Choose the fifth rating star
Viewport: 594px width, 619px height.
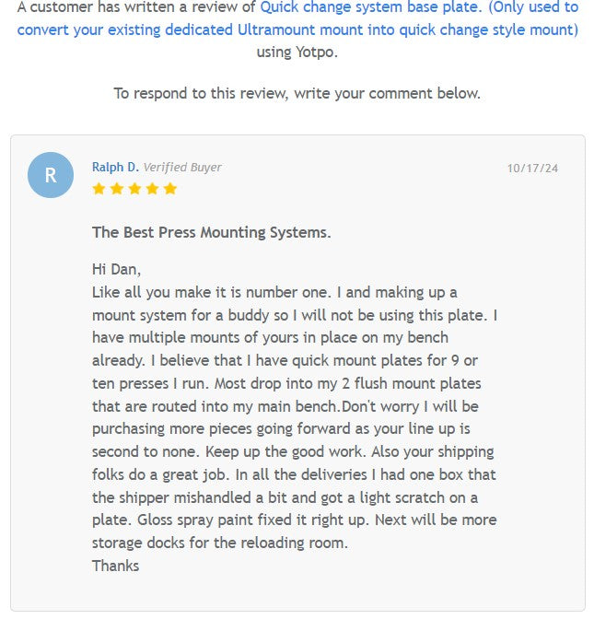[169, 189]
